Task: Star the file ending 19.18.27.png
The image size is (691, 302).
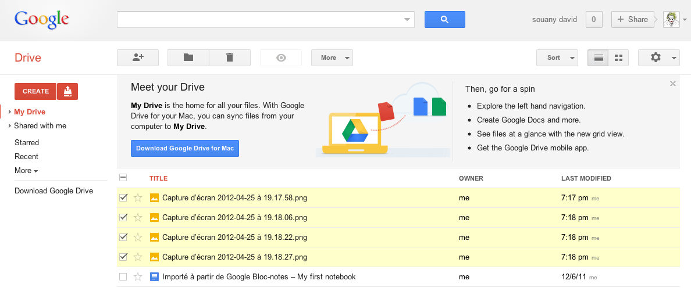Action: [x=138, y=257]
